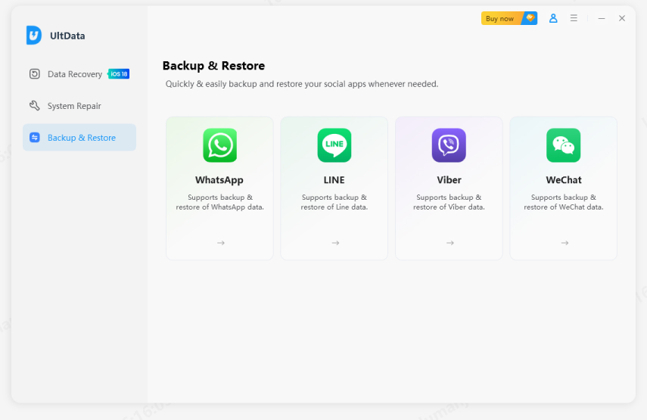
Task: Close the UltData window
Action: 622,18
